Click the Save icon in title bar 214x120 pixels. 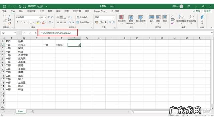pos(4,6)
